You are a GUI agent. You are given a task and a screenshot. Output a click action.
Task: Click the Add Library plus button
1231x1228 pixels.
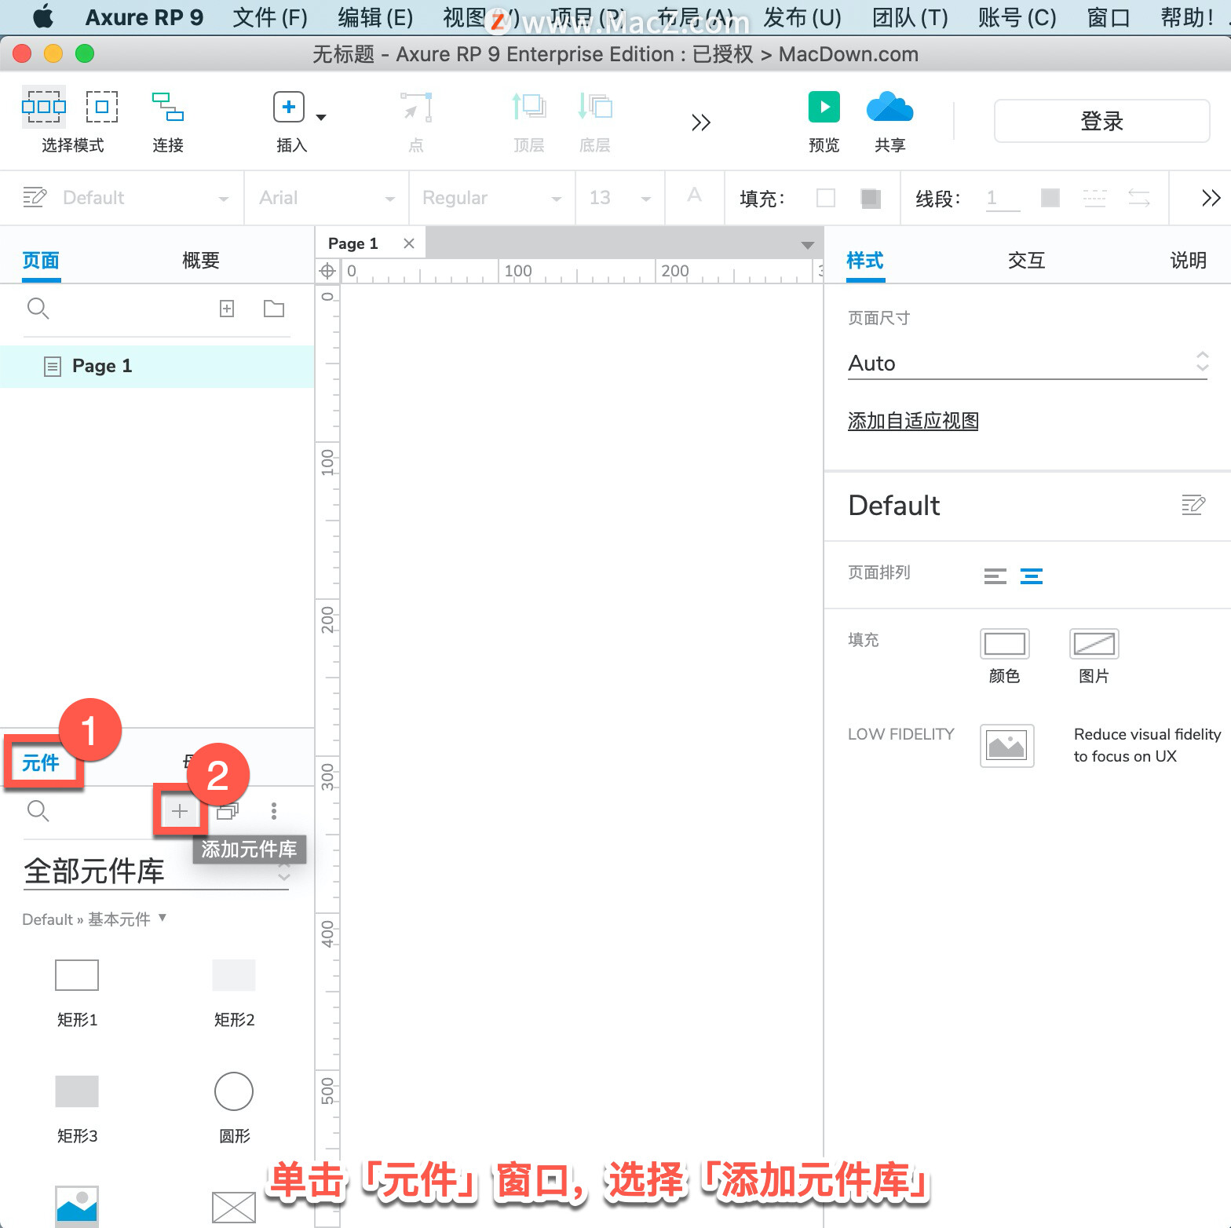[180, 811]
